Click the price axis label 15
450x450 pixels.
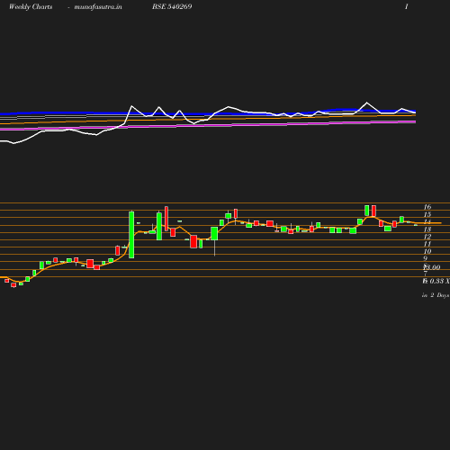point(427,214)
